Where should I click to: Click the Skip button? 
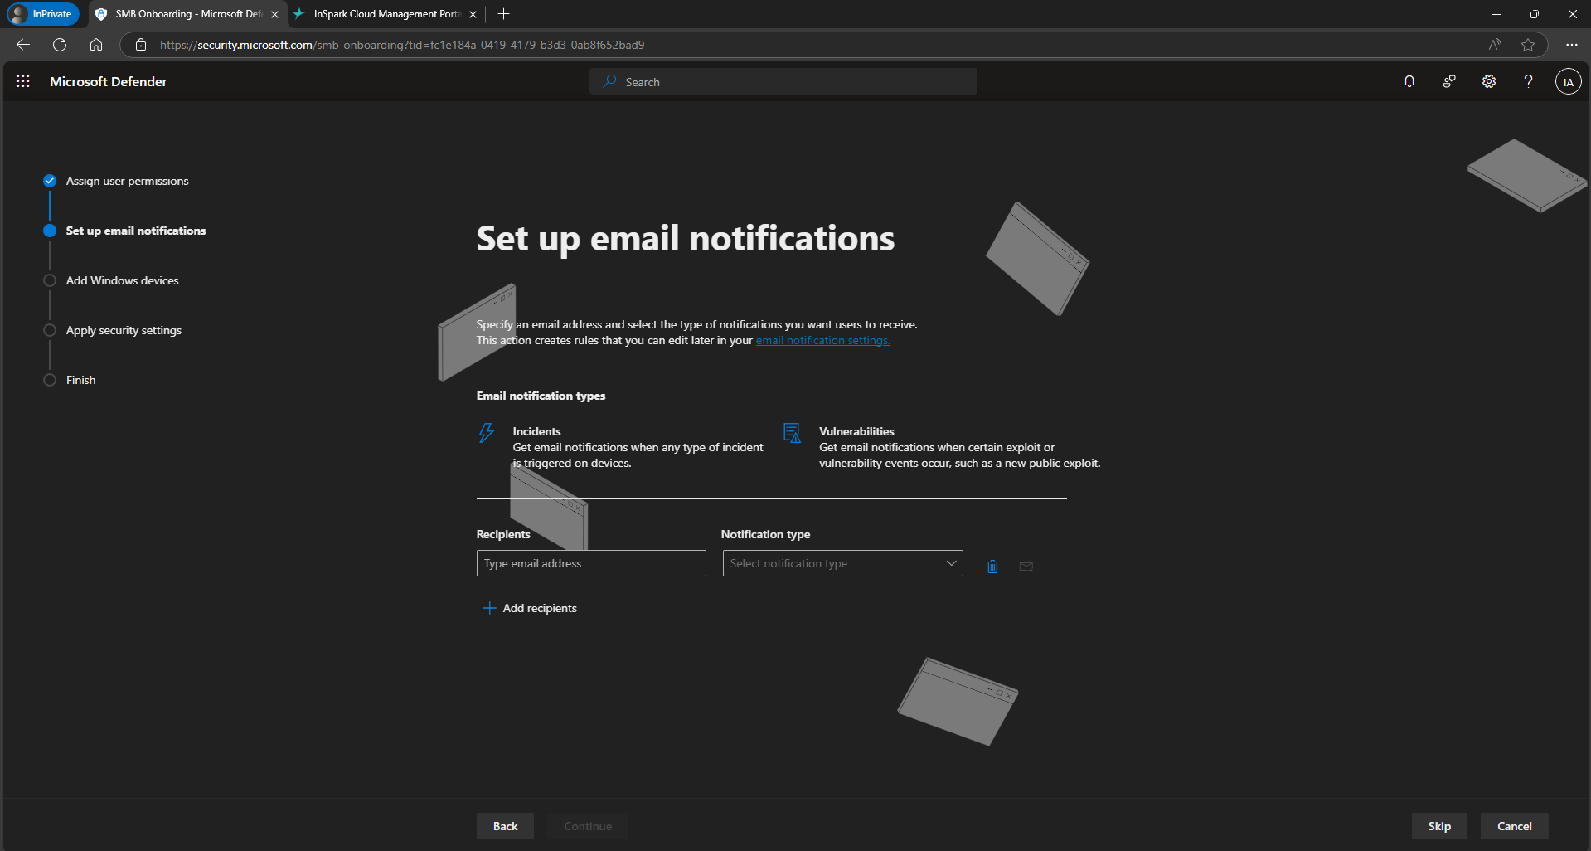1439,826
